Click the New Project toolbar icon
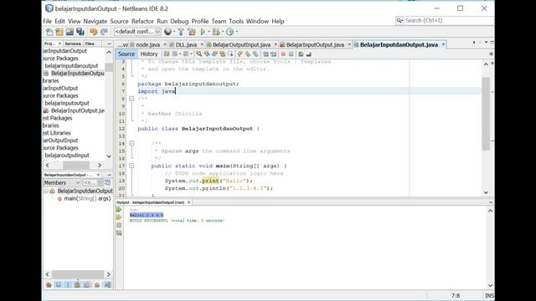The width and height of the screenshot is (536, 301). [x=59, y=32]
